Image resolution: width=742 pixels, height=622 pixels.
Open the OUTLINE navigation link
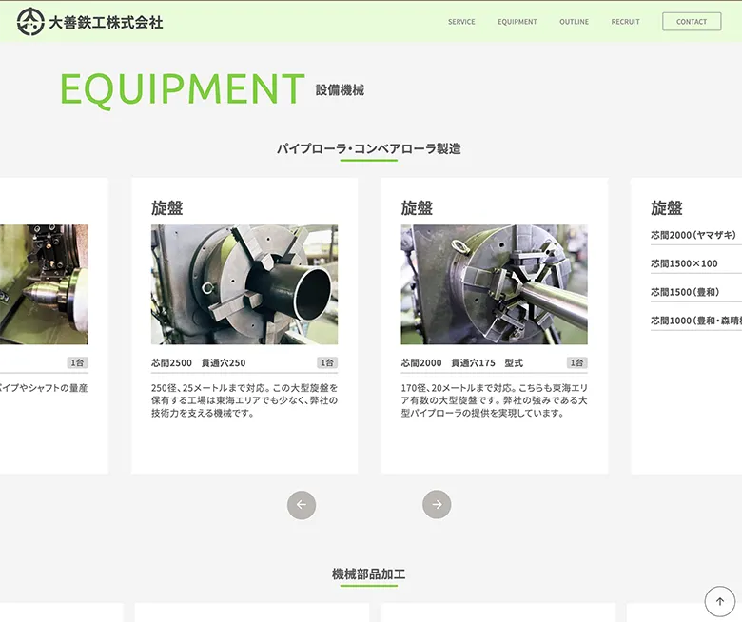pyautogui.click(x=574, y=22)
